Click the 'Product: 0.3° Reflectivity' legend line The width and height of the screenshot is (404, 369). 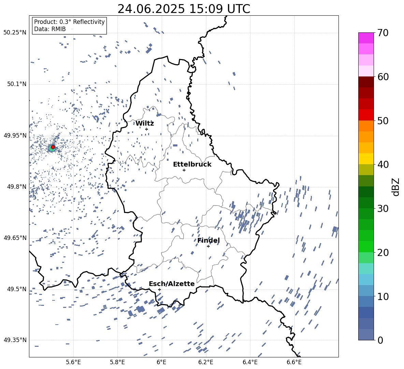coord(69,22)
